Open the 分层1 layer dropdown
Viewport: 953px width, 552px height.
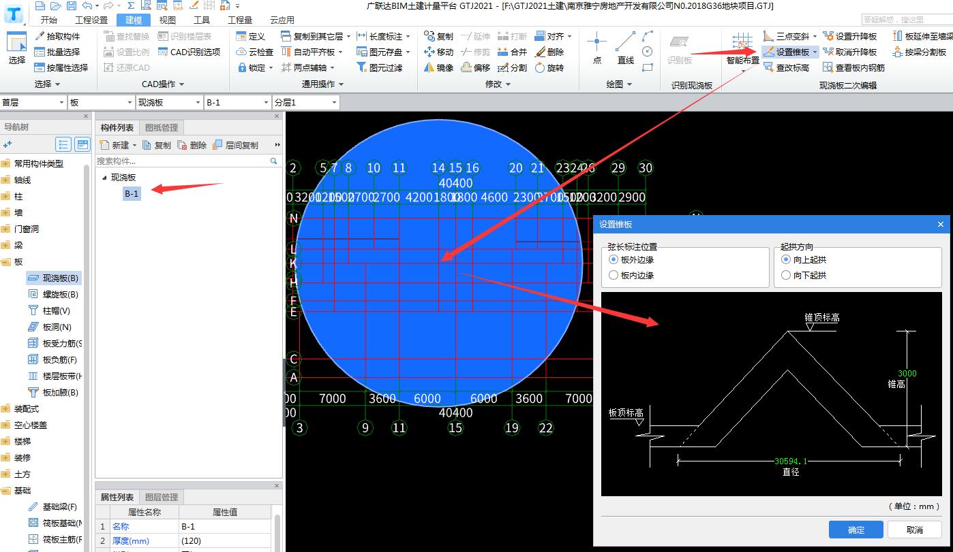[x=306, y=102]
